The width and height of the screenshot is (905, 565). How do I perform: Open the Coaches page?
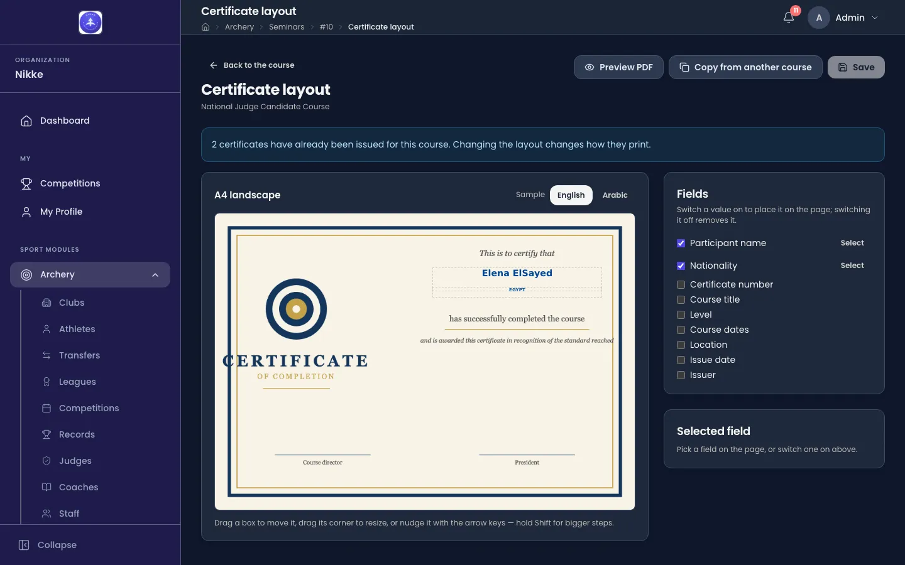[101, 487]
